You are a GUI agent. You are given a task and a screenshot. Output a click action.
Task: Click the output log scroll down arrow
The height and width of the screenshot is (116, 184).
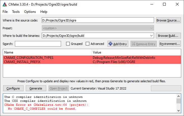point(178,110)
